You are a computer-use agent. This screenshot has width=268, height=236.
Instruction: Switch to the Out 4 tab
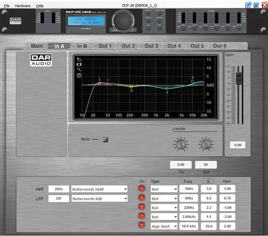click(x=174, y=46)
